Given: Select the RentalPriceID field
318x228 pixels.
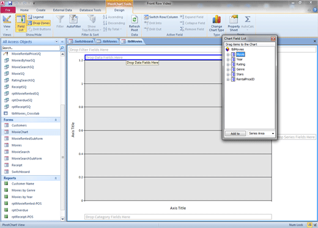Looking at the screenshot, I should coord(245,79).
